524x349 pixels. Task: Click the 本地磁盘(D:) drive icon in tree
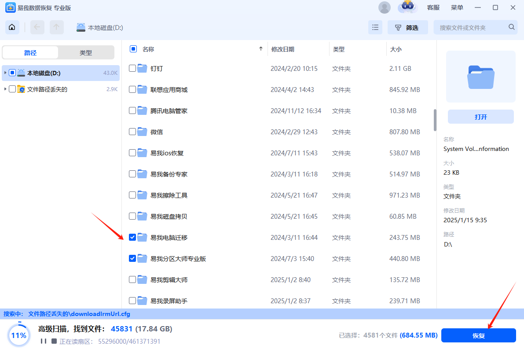(x=21, y=73)
